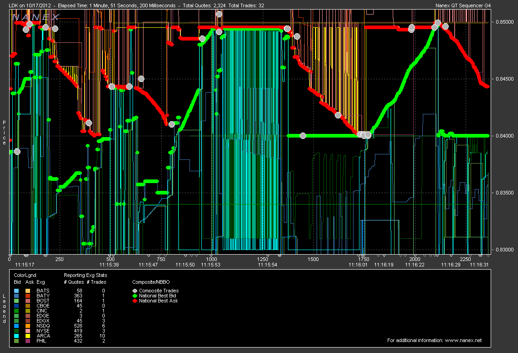Pick the NSDQ ask color swatch
This screenshot has width=518, height=353.
(x=28, y=326)
